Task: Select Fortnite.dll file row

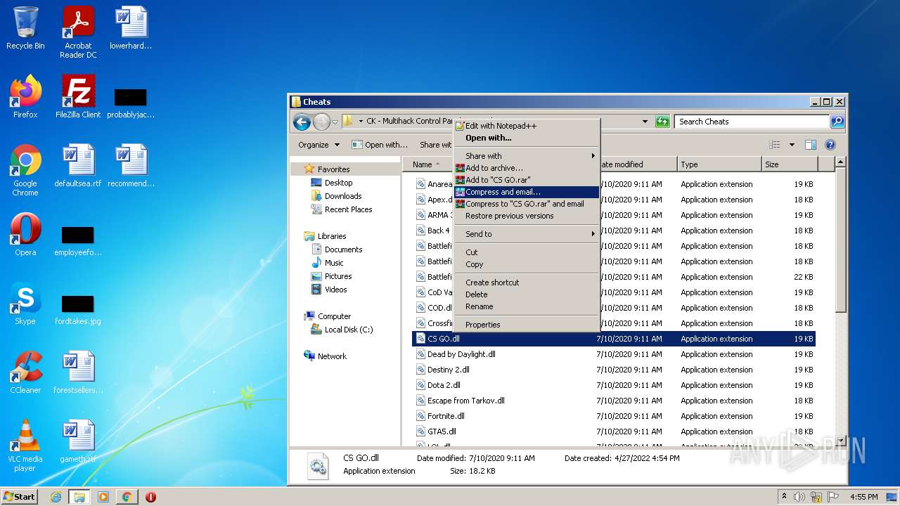Action: [613, 416]
